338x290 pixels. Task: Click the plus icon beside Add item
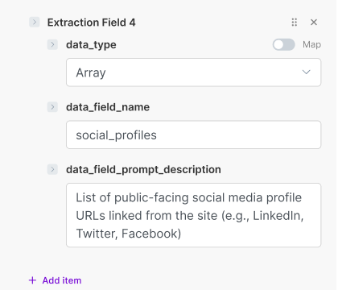[x=32, y=280]
